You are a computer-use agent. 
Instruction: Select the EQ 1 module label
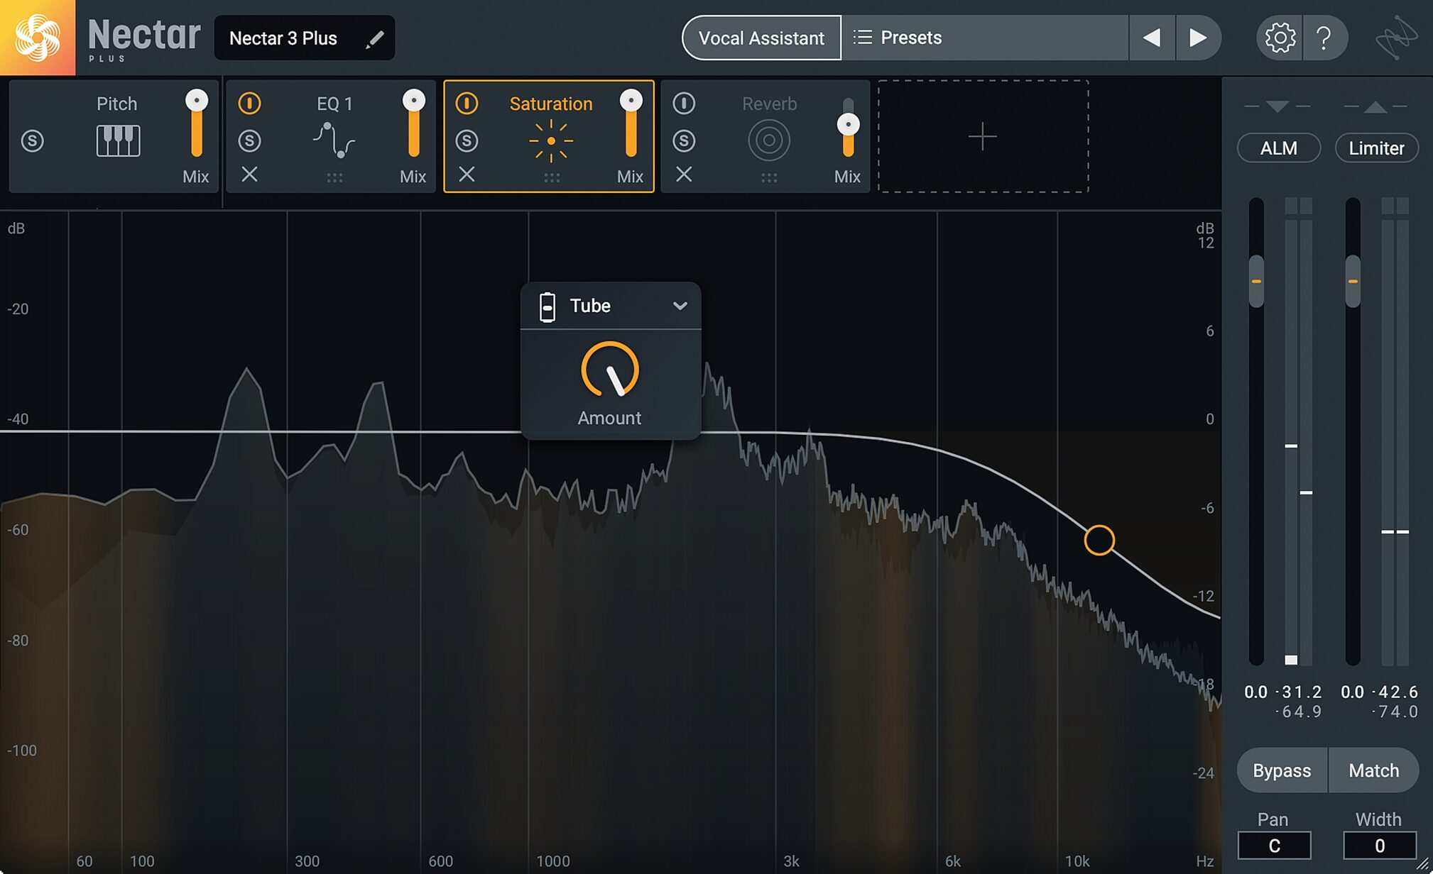click(x=334, y=104)
